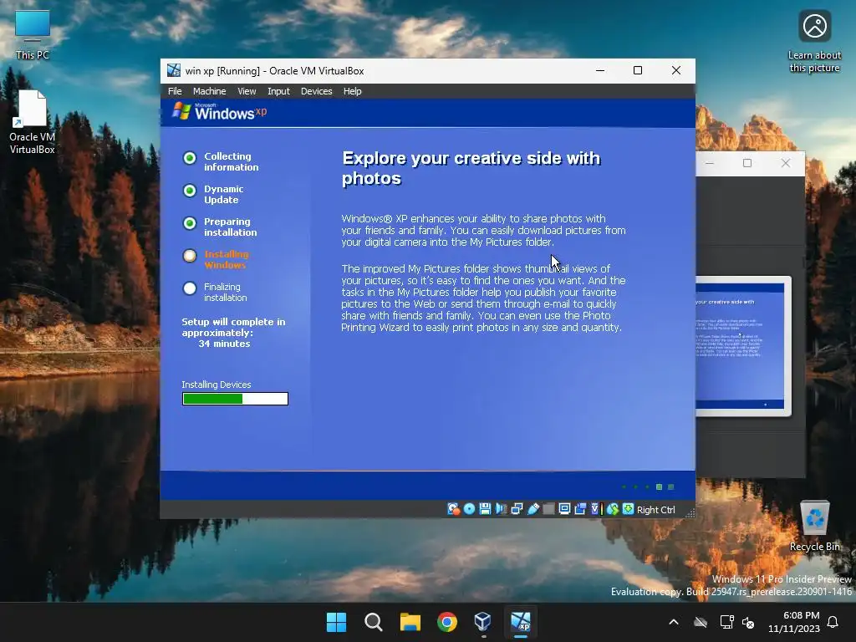
Task: Click the CPU execution engine V icon
Action: [595, 509]
